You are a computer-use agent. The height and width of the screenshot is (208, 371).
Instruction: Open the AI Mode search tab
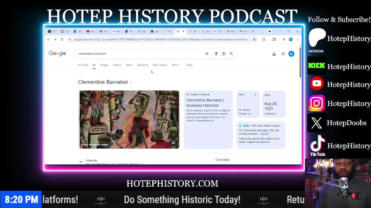(x=83, y=65)
